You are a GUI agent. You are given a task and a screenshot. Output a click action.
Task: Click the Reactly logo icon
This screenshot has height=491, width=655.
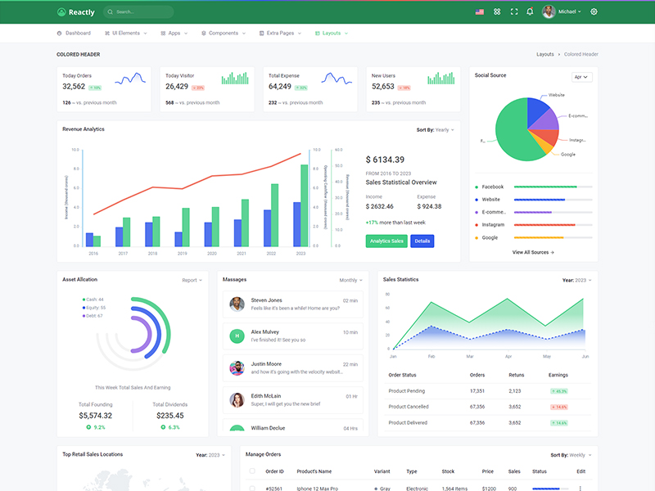(x=61, y=12)
